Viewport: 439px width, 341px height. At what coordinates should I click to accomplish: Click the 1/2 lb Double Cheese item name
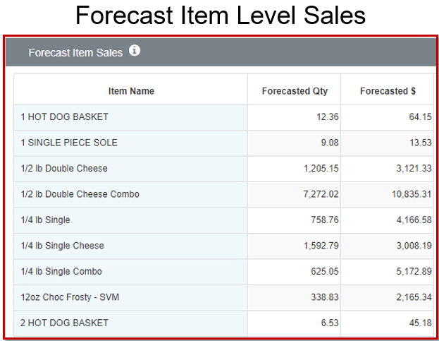click(x=64, y=169)
